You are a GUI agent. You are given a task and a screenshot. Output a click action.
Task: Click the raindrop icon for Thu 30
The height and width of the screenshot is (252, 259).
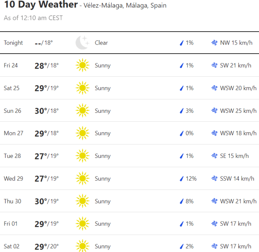[x=182, y=201]
